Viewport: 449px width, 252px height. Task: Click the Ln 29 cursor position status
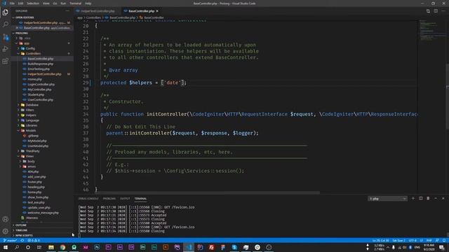coord(380,240)
